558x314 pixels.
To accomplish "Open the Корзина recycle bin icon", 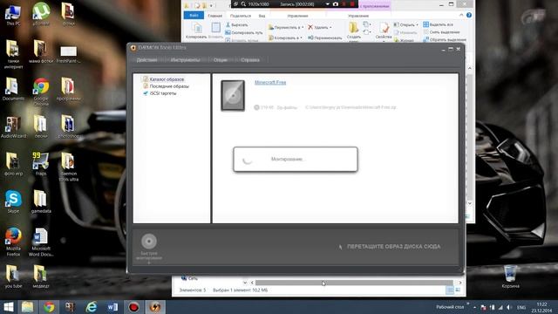I will (510, 276).
